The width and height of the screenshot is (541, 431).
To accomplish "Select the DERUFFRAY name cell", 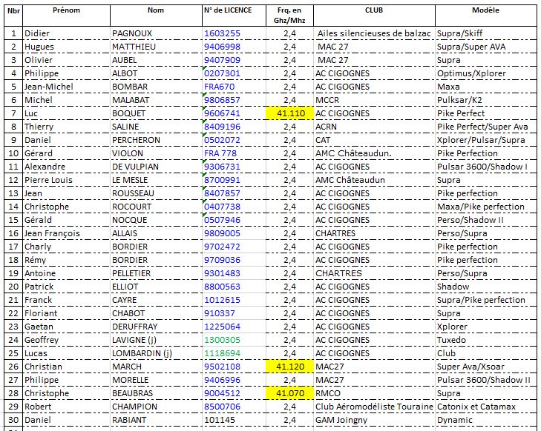I will click(x=156, y=327).
